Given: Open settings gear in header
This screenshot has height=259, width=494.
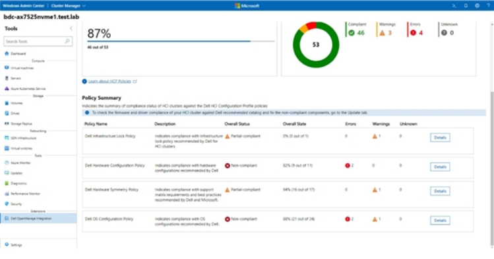Looking at the screenshot, I should coord(478,6).
